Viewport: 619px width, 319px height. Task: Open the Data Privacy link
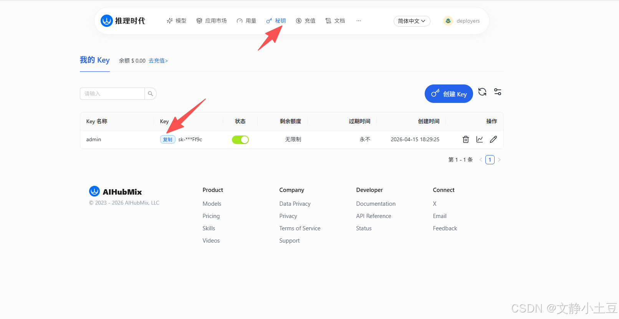click(x=295, y=204)
